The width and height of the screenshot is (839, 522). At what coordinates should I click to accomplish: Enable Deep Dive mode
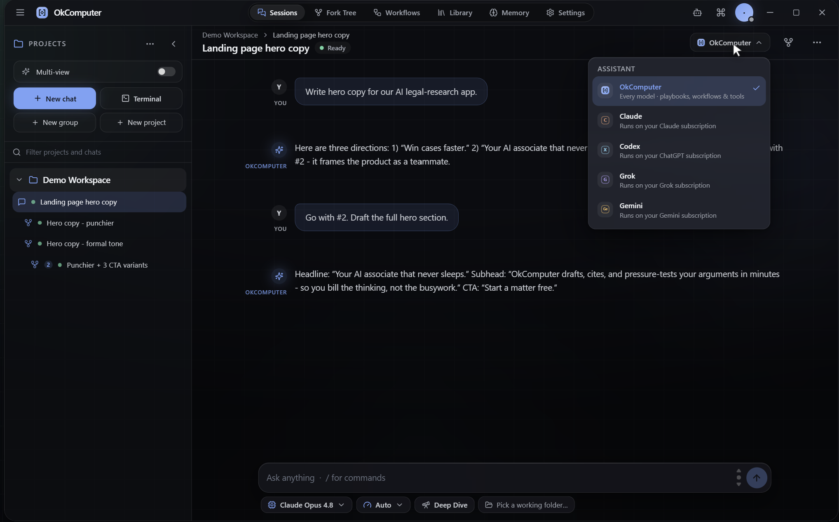(x=444, y=505)
